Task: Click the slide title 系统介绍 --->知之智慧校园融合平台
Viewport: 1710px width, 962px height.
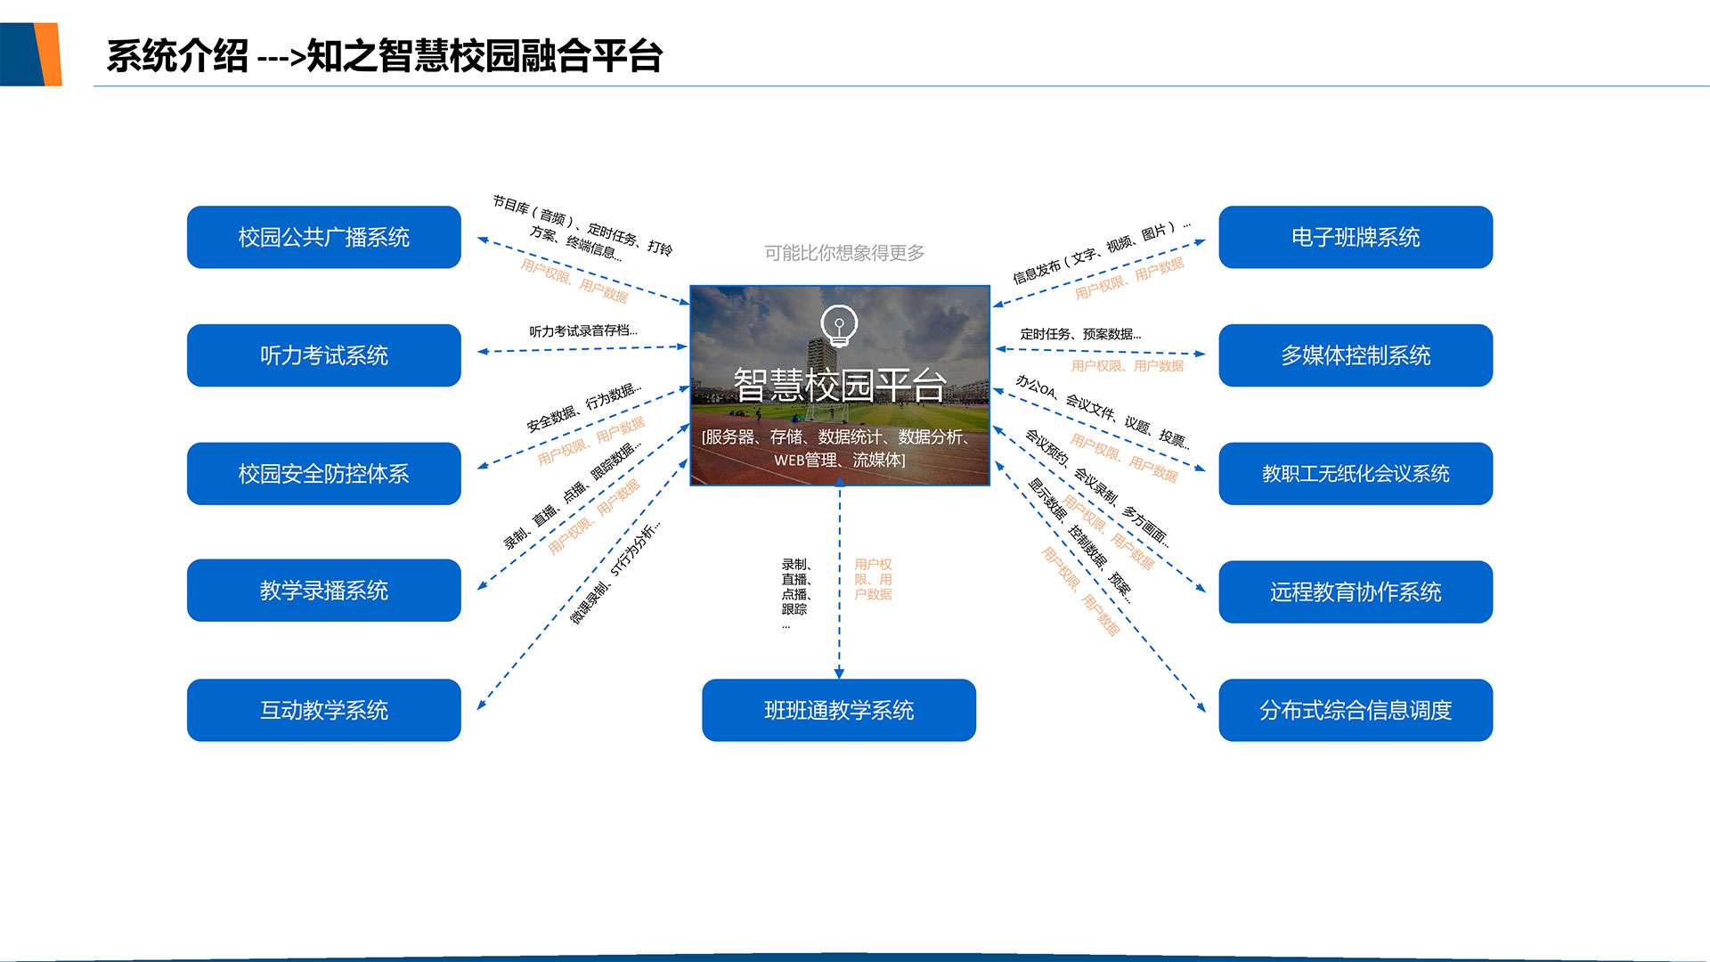Action: [385, 56]
